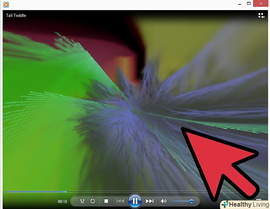Mute the speaker volume
Image resolution: width=270 pixels, height=209 pixels.
point(163,201)
